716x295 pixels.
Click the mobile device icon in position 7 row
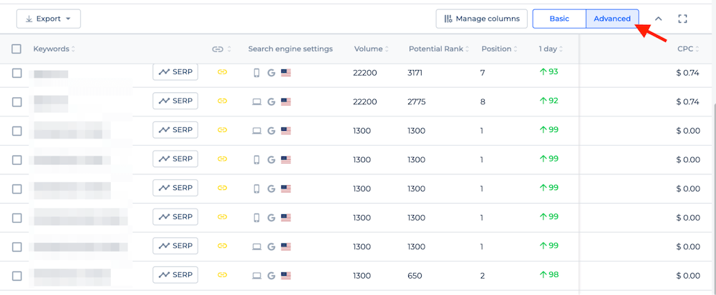click(256, 73)
